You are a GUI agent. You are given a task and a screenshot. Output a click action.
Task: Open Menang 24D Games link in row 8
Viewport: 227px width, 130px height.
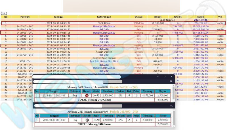point(104,45)
